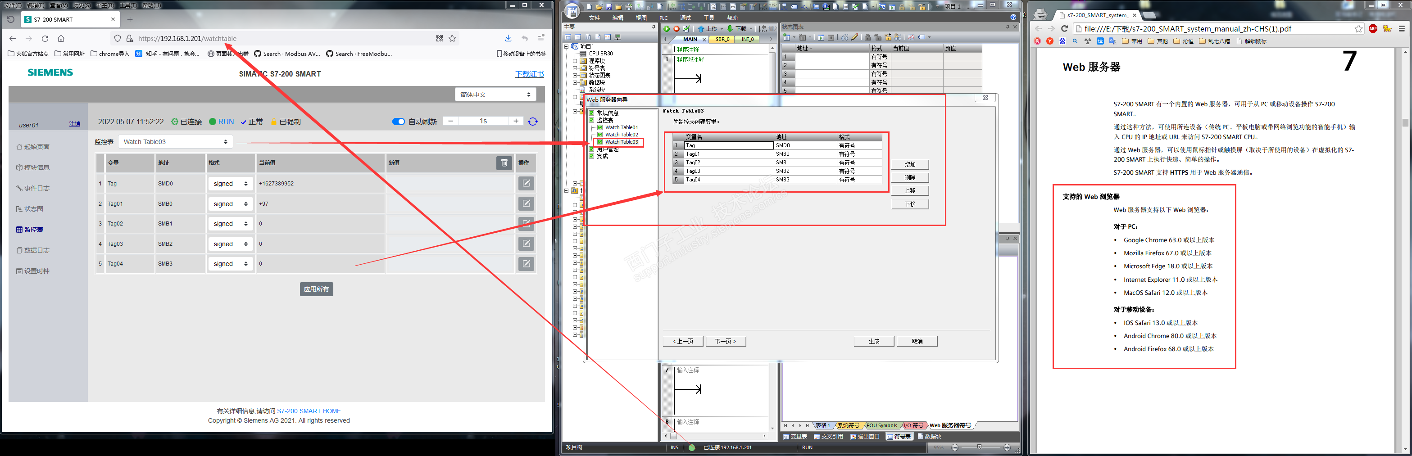Toggle the 自动刷新 auto refresh switch
1412x456 pixels.
click(399, 122)
